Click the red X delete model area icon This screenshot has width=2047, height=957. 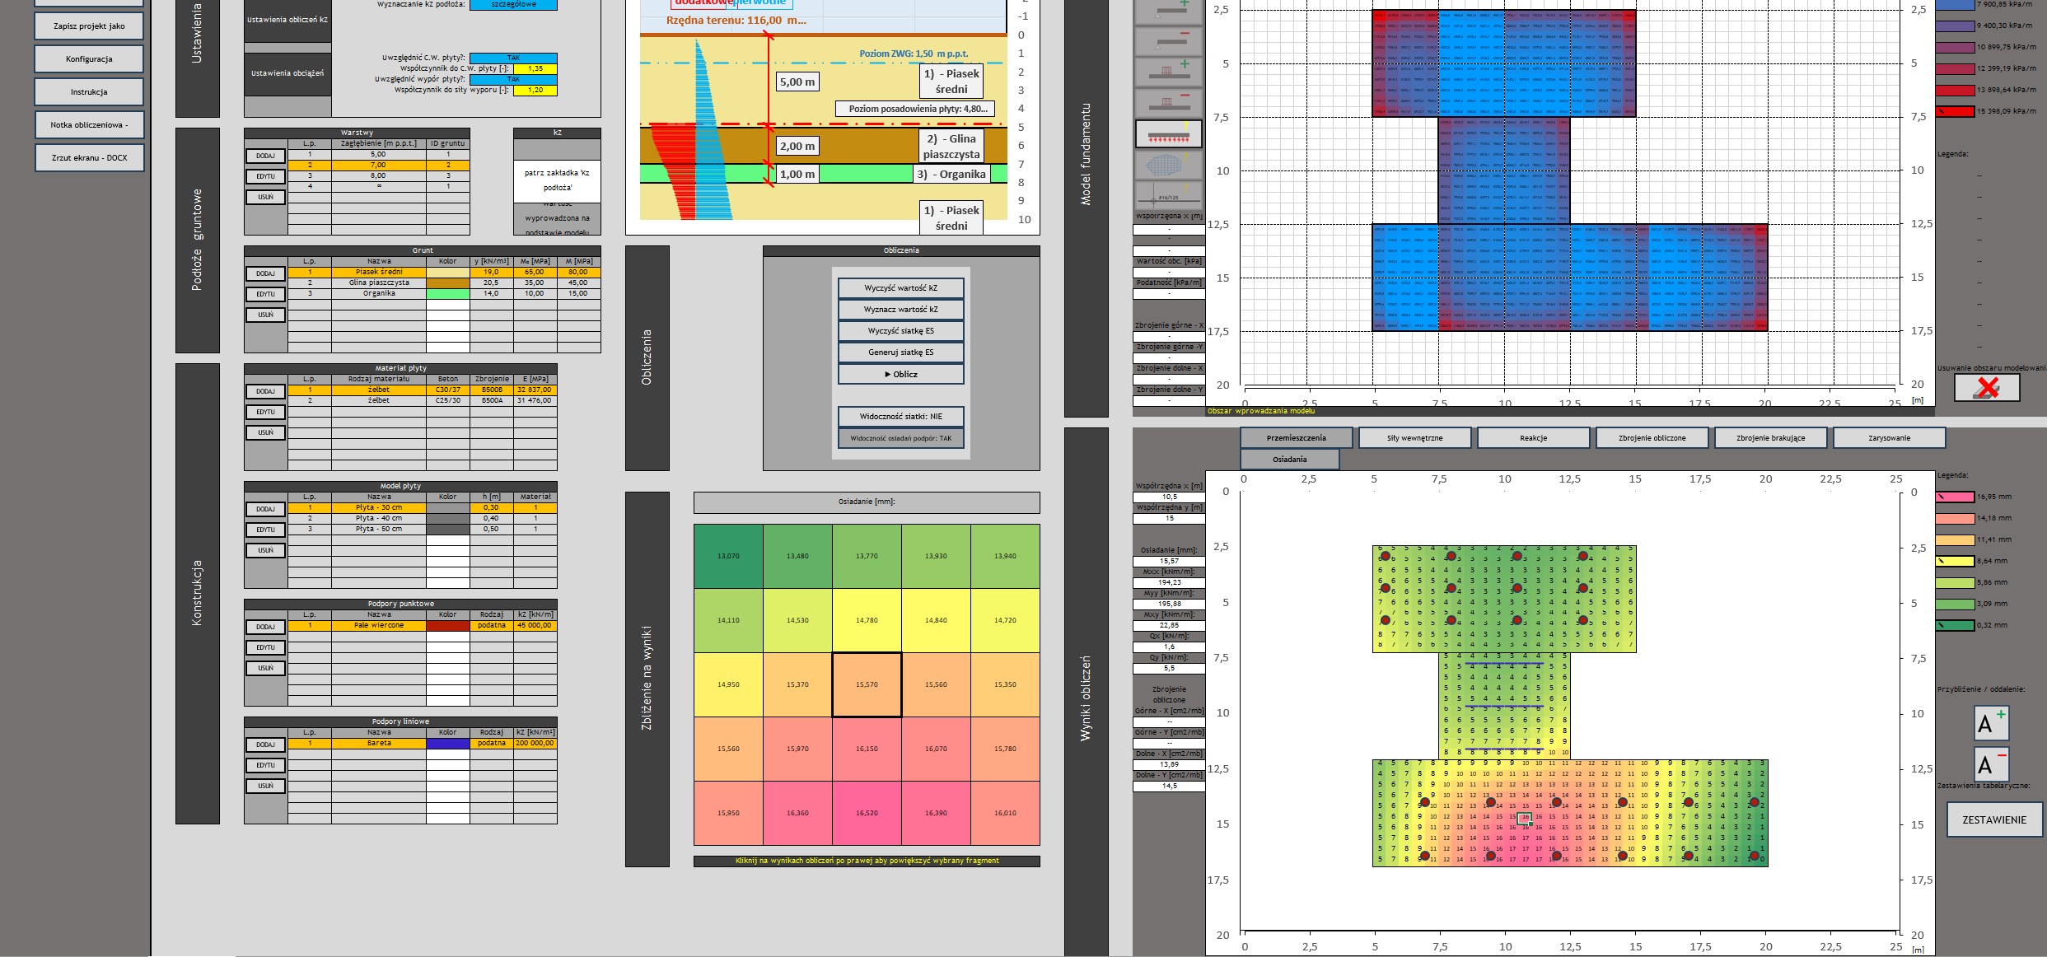coord(1987,387)
